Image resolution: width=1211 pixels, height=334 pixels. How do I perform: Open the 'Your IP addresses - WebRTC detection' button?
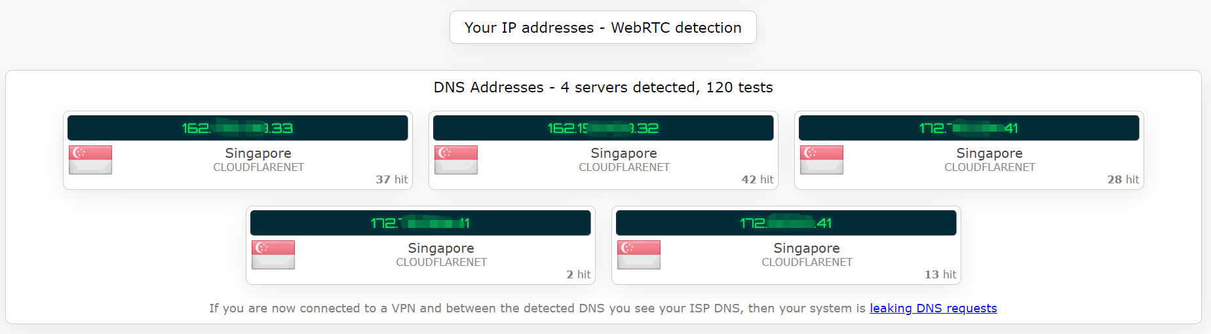tap(603, 28)
